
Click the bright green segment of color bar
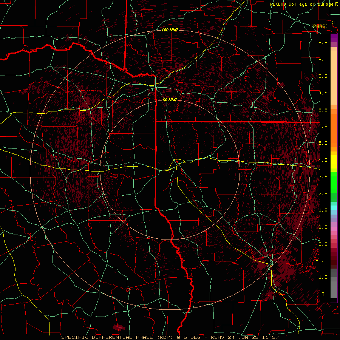coord(334,182)
